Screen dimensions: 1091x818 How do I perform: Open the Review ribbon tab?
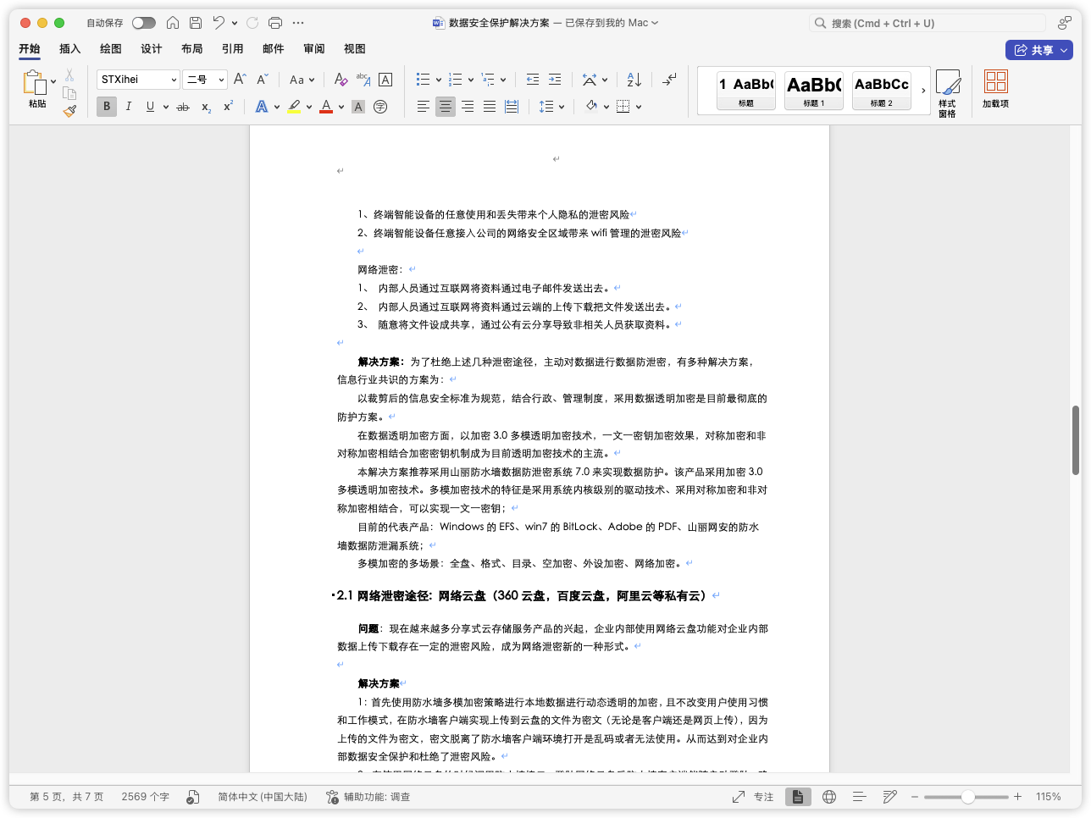[x=313, y=49]
